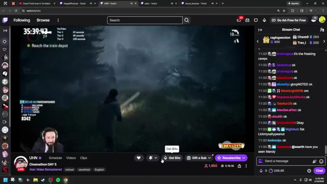Image resolution: width=327 pixels, height=184 pixels.
Task: Click the Windows Start button
Action: point(5,180)
